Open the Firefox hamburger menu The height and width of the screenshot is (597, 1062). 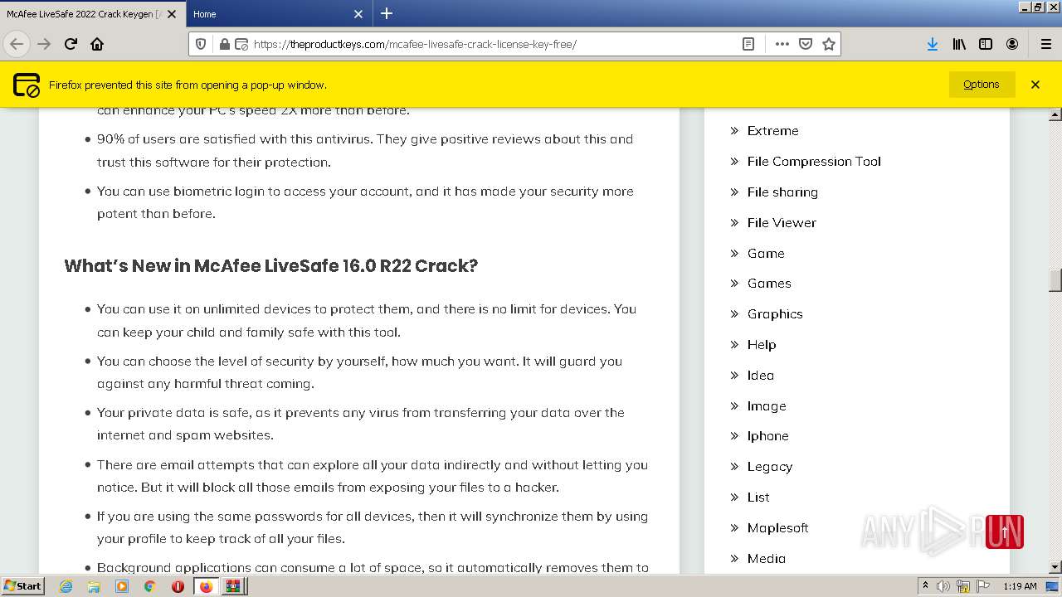click(1045, 44)
